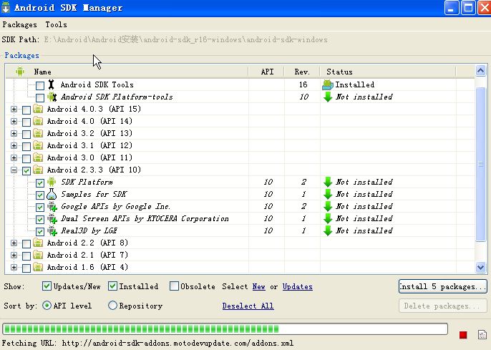Expand the Android 2.1 (API 7) node

tap(14, 256)
